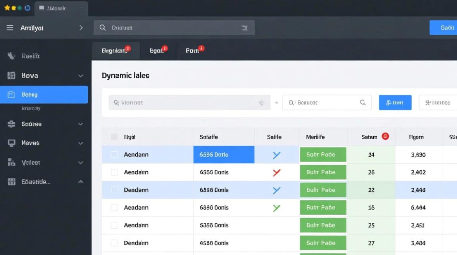This screenshot has width=457, height=255.
Task: Expand the Beva sidebar section
Action: point(81,75)
